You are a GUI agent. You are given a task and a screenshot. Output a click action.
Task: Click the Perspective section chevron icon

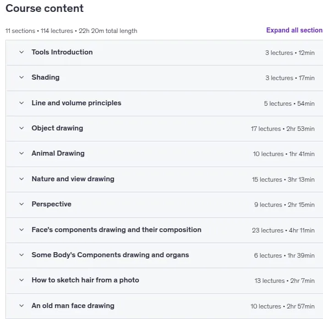click(22, 204)
